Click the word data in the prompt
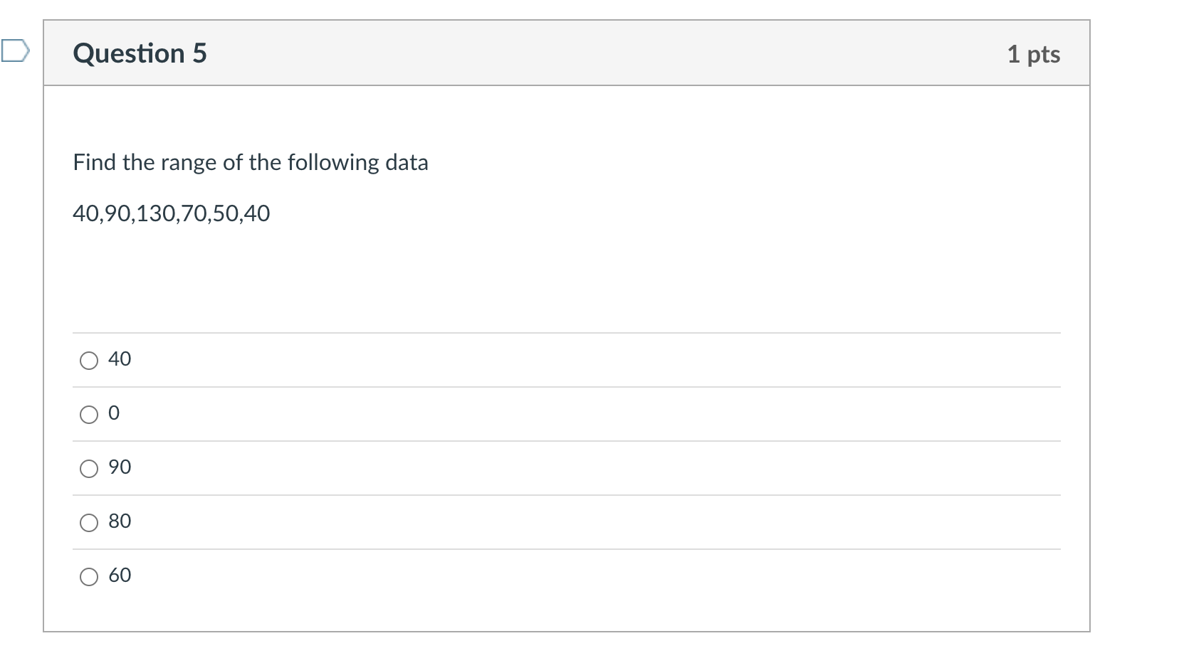Viewport: 1179px width, 663px height. (x=407, y=162)
